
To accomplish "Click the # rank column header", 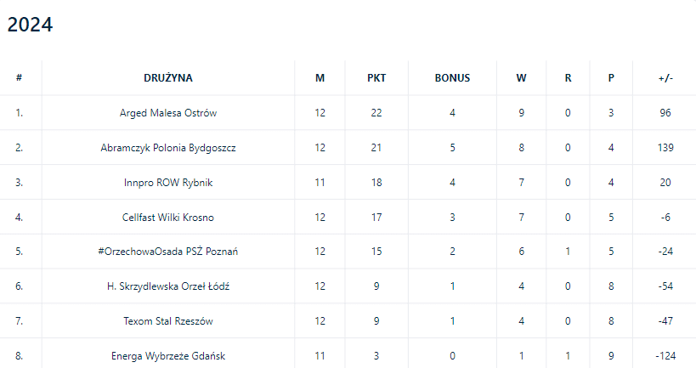I will (20, 78).
